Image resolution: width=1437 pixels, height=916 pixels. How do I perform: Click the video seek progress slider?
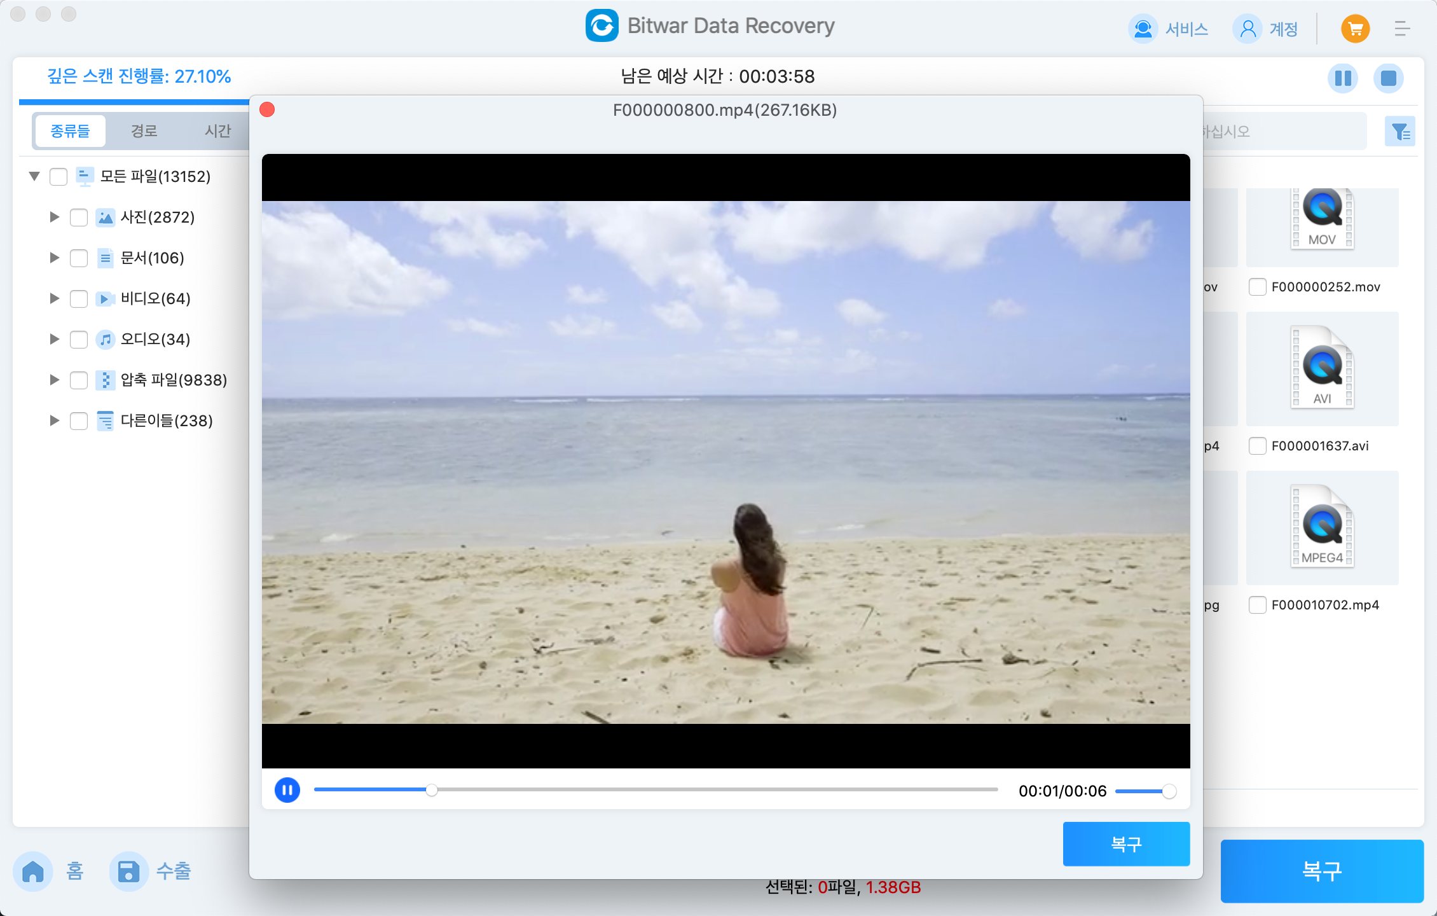tap(655, 790)
